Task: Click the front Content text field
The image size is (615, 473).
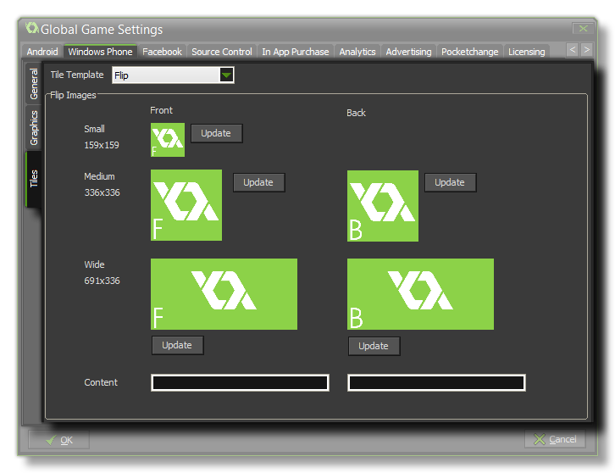Action: [240, 383]
